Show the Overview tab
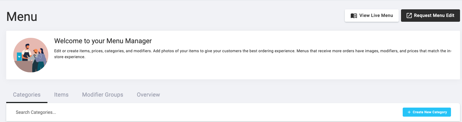This screenshot has width=462, height=122. pos(148,95)
